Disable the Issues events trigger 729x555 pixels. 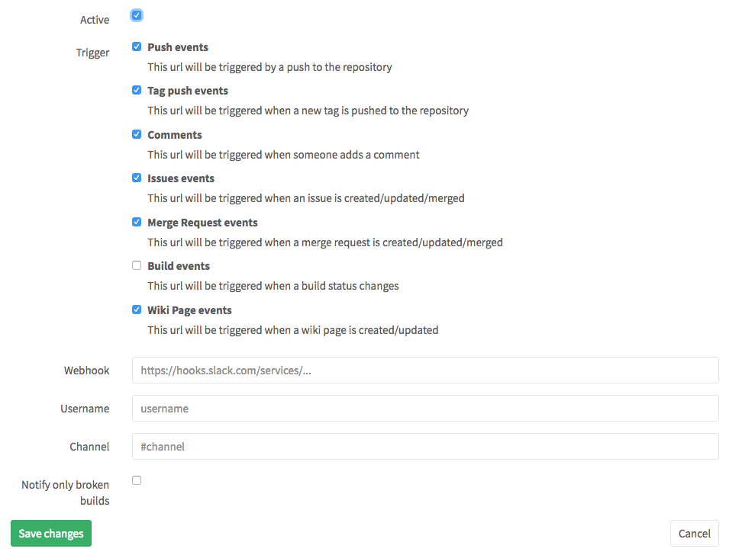[137, 178]
